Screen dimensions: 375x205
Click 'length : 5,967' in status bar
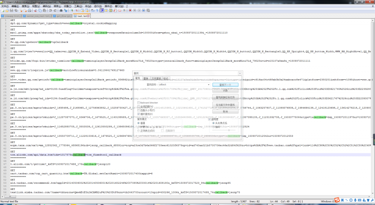(x=239, y=201)
